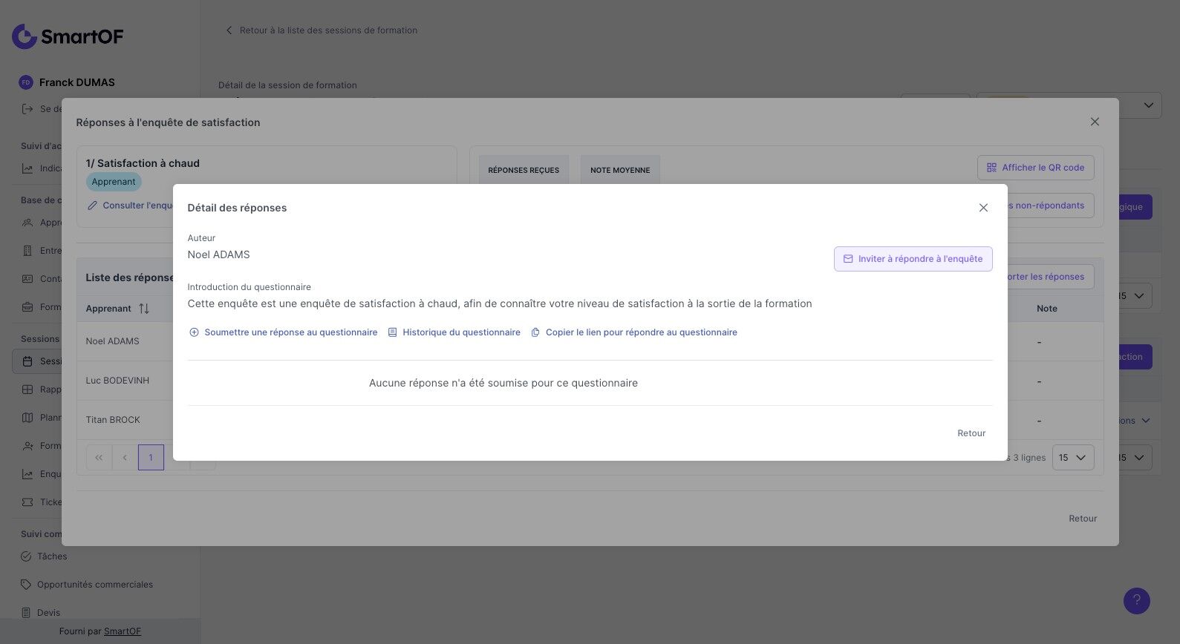The image size is (1180, 644).
Task: Go to first page with double-chevron button
Action: pyautogui.click(x=99, y=458)
